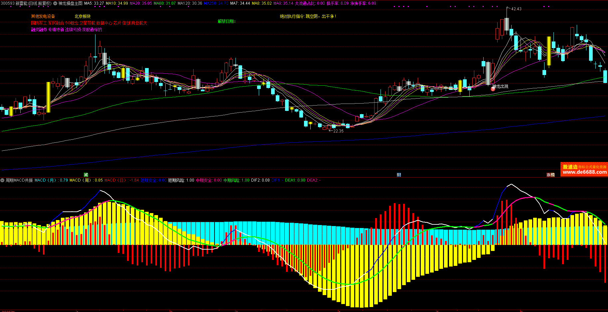Screen dimensions: 608x312
Task: Click the '周期MACD共振' indicator name
Action: 19,180
